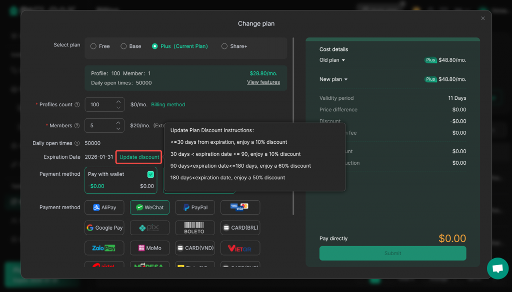Click the Profiles count input field
The width and height of the screenshot is (512, 292).
point(99,105)
